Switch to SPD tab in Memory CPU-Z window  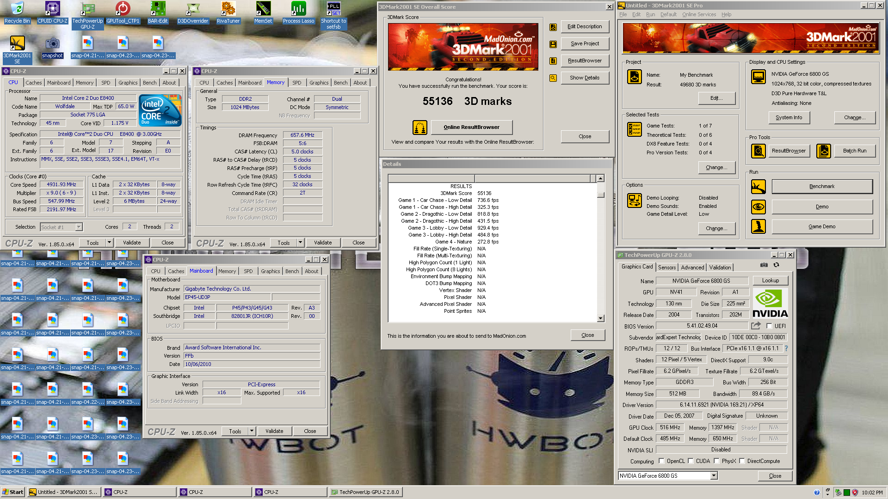pos(296,83)
